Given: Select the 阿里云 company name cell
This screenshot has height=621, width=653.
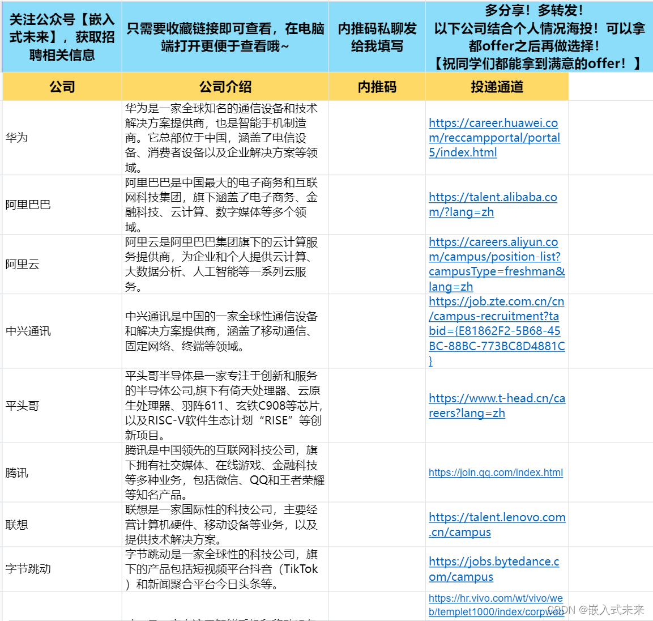Looking at the screenshot, I should 62,264.
